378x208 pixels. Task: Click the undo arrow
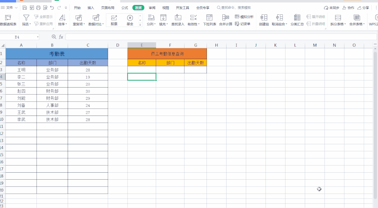coord(52,8)
